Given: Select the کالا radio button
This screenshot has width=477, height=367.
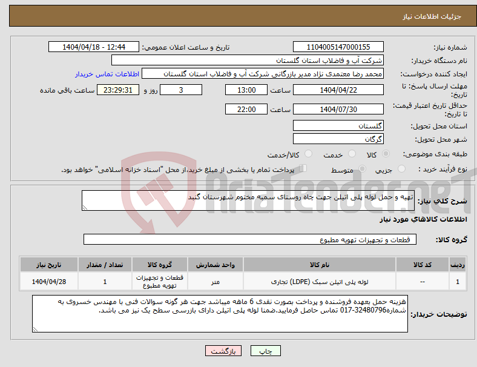Looking at the screenshot, I should point(386,154).
